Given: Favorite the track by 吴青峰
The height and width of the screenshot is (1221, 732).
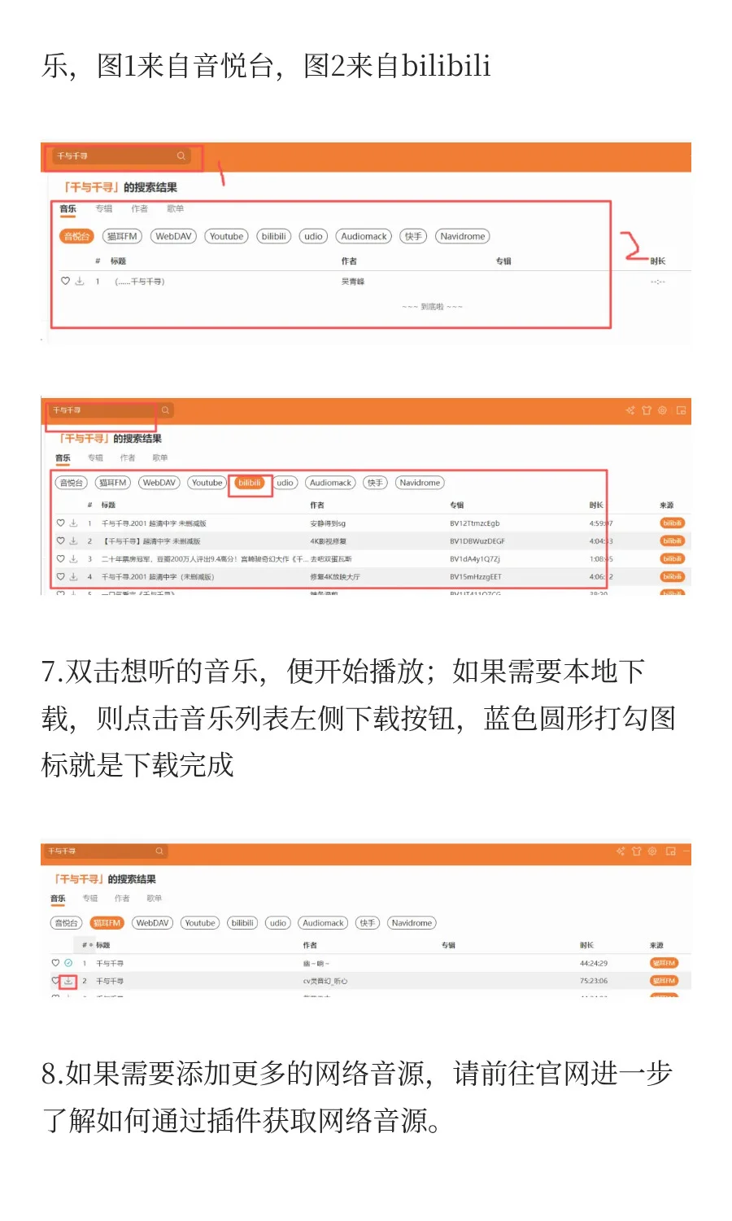Looking at the screenshot, I should tap(65, 281).
